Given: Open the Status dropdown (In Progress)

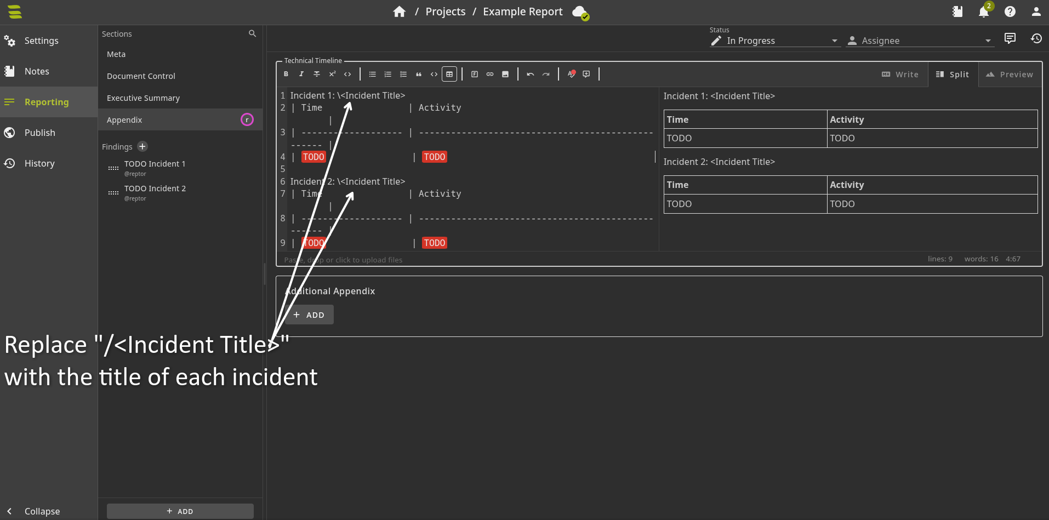Looking at the screenshot, I should click(x=775, y=41).
